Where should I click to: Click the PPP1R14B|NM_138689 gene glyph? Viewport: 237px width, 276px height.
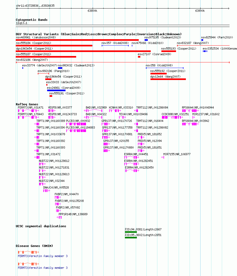59,217
